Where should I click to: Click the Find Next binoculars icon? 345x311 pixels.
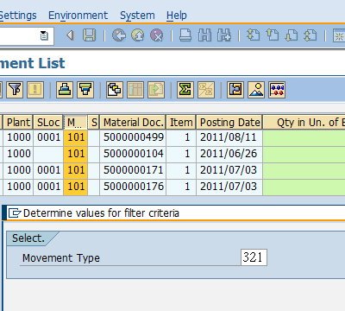coord(224,35)
